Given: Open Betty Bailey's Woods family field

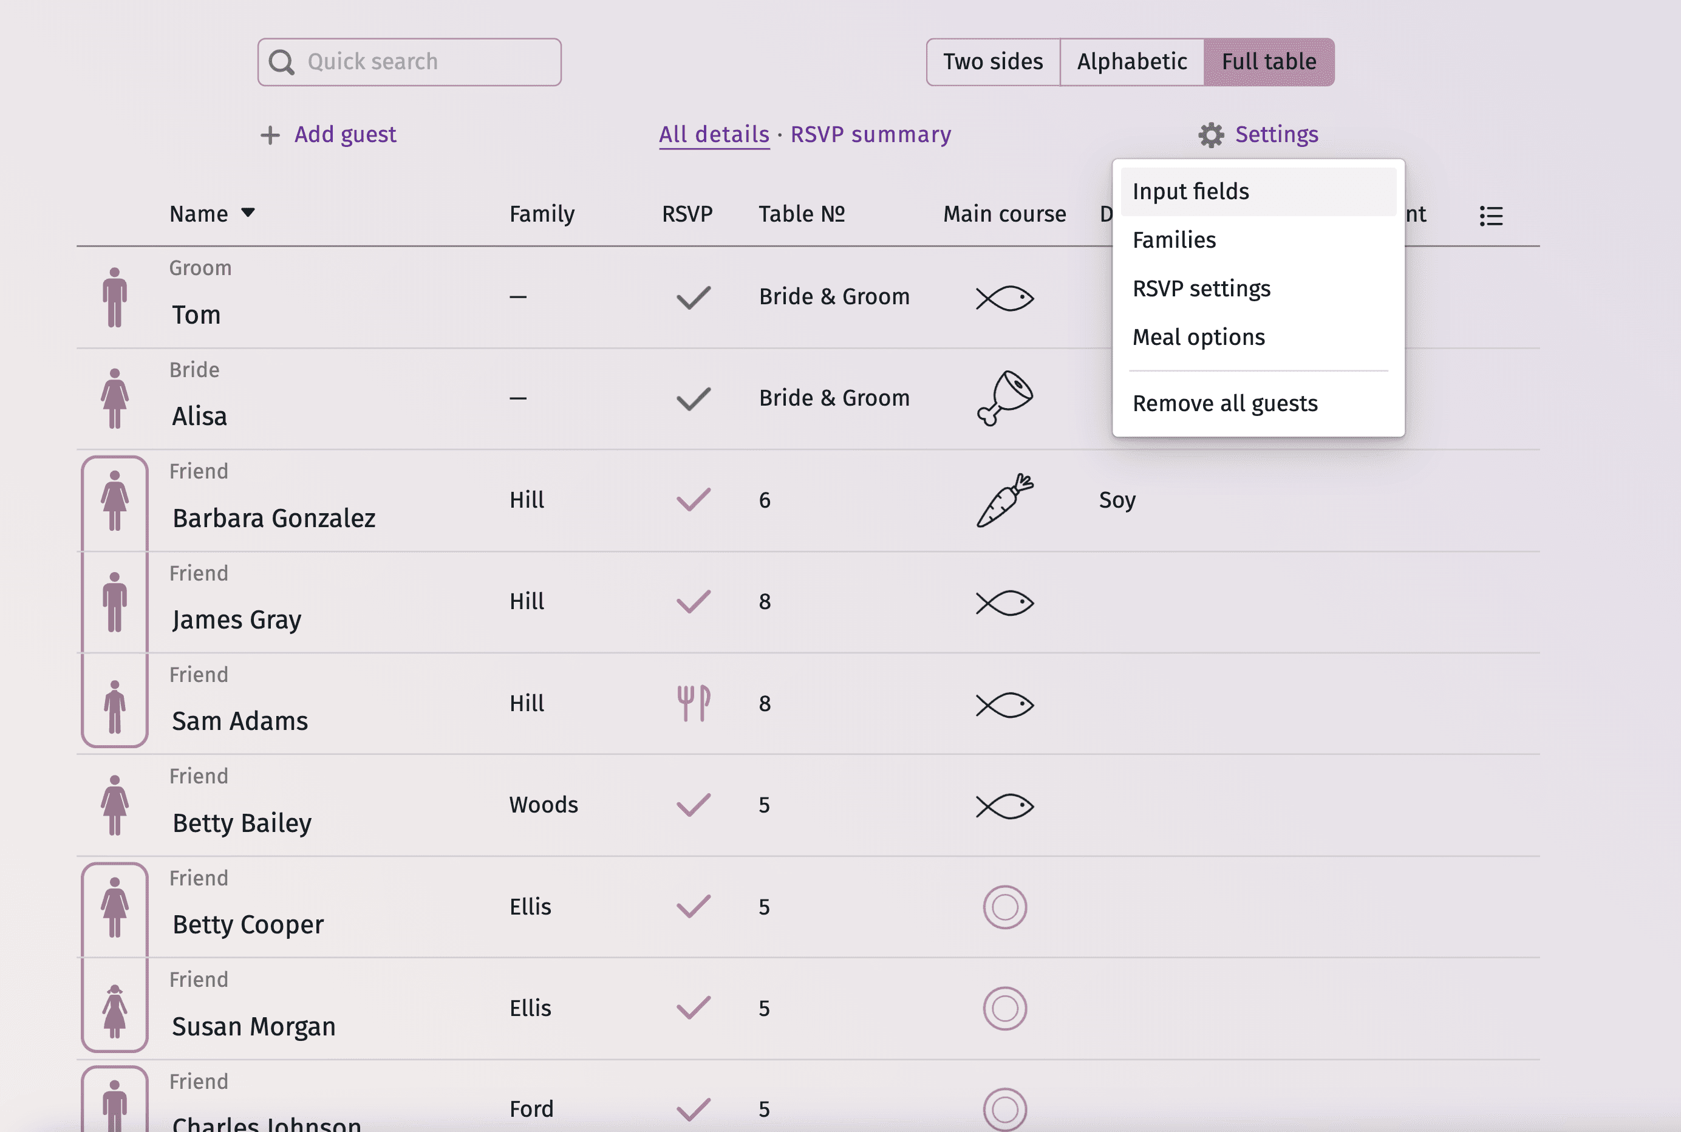Looking at the screenshot, I should pos(543,805).
